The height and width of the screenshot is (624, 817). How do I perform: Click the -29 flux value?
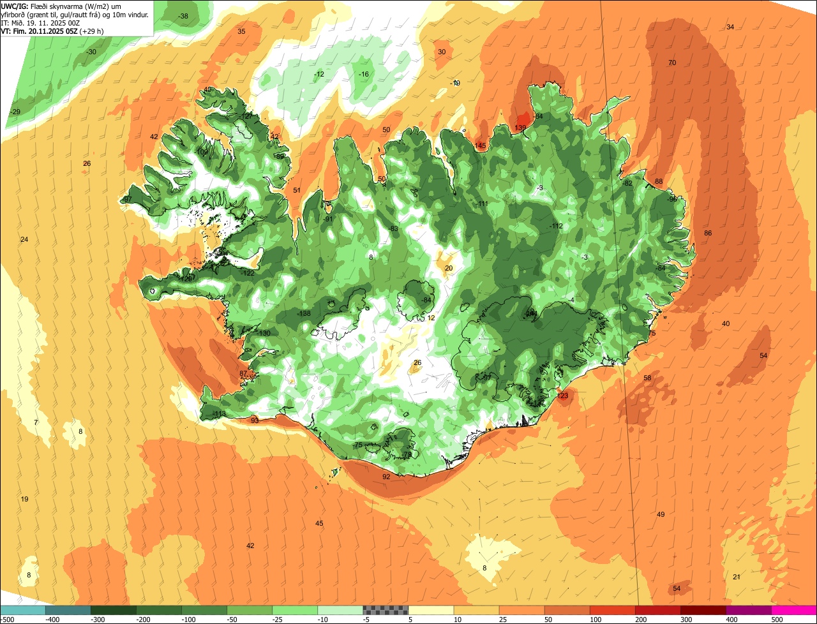tap(15, 112)
